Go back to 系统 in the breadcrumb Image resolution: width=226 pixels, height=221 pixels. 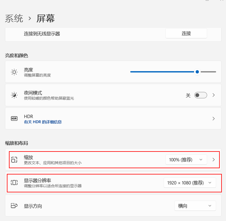[14, 18]
